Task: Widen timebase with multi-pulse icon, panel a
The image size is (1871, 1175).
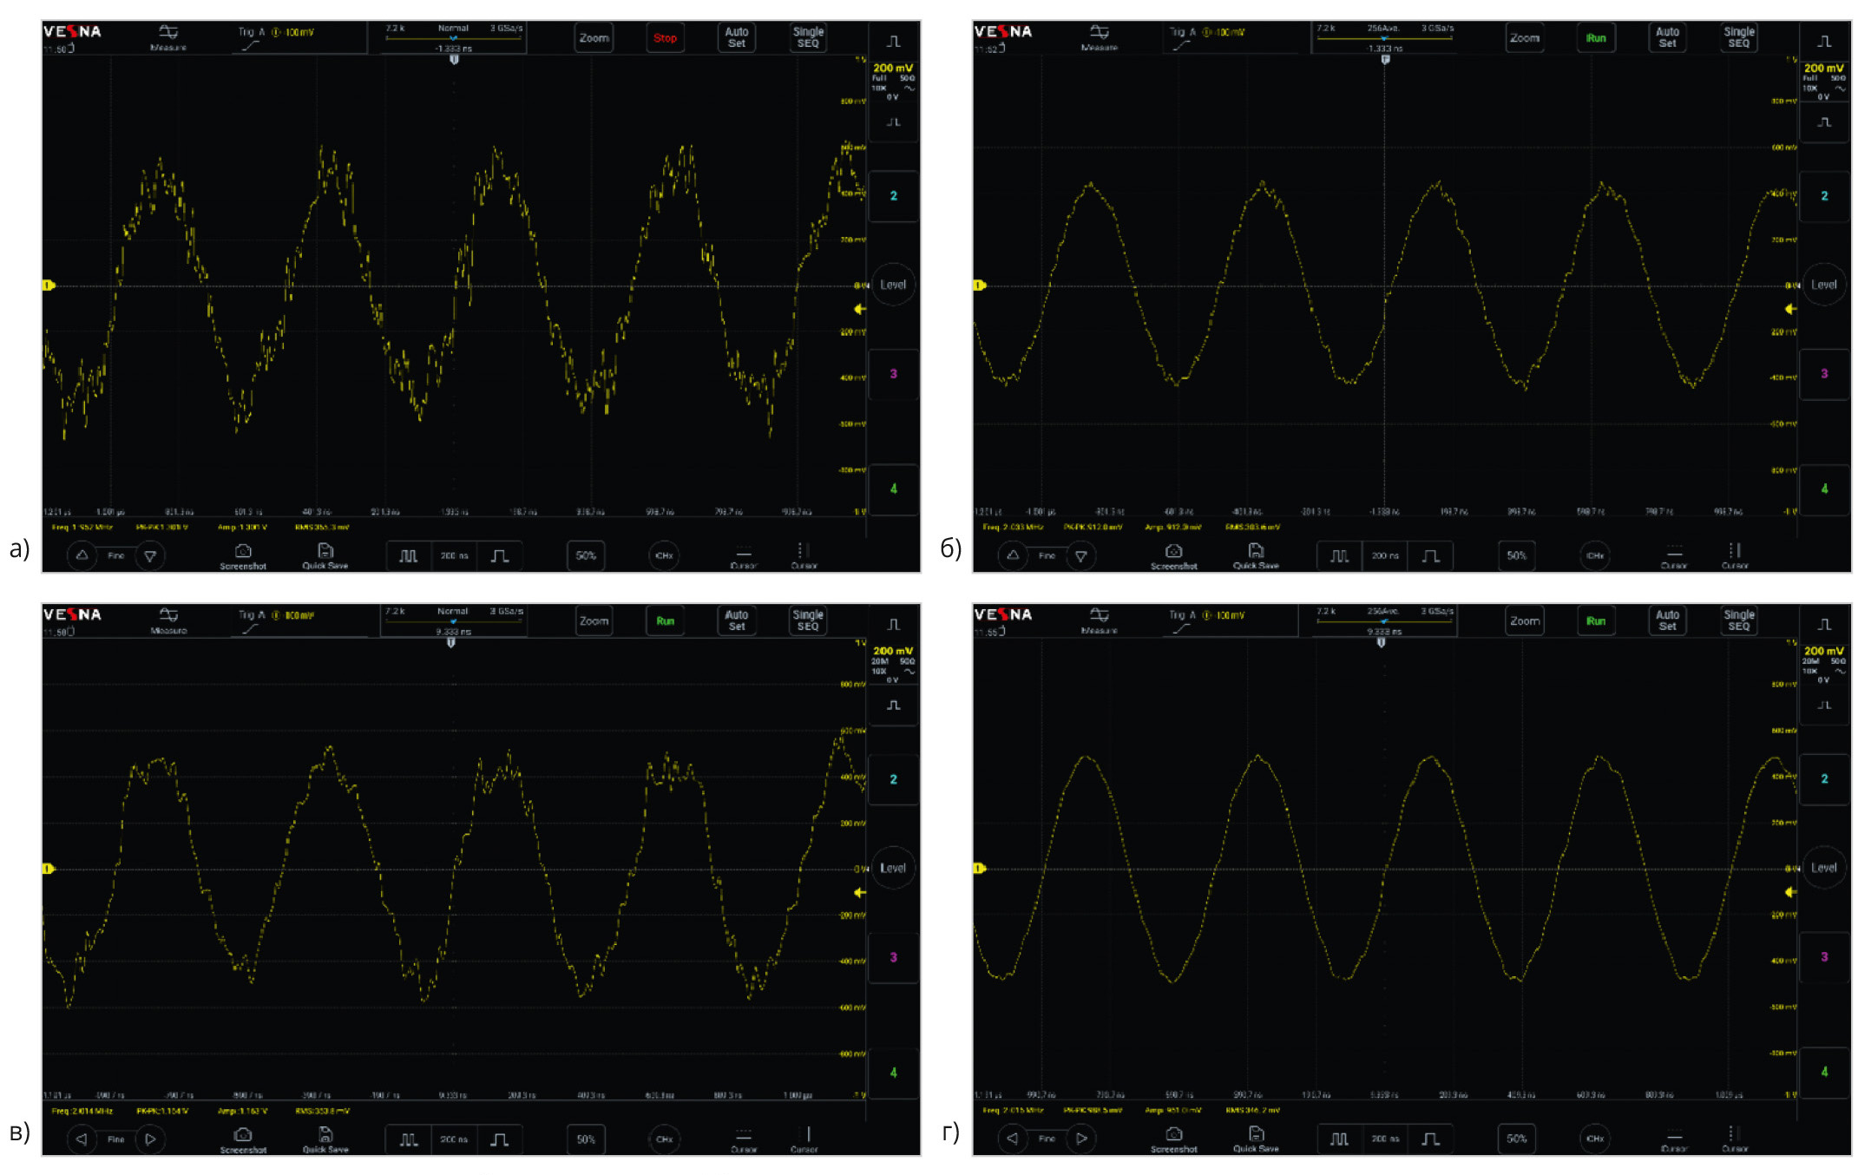Action: click(408, 555)
